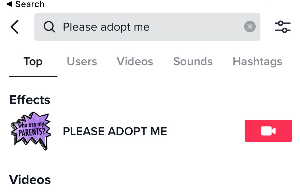Switch to the Users tab

pyautogui.click(x=82, y=61)
